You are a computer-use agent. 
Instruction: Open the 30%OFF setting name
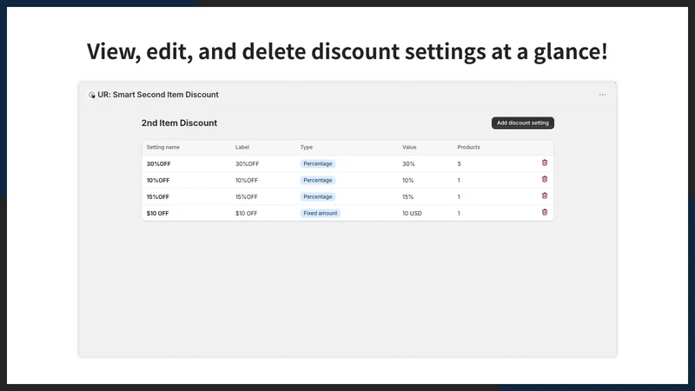click(158, 163)
